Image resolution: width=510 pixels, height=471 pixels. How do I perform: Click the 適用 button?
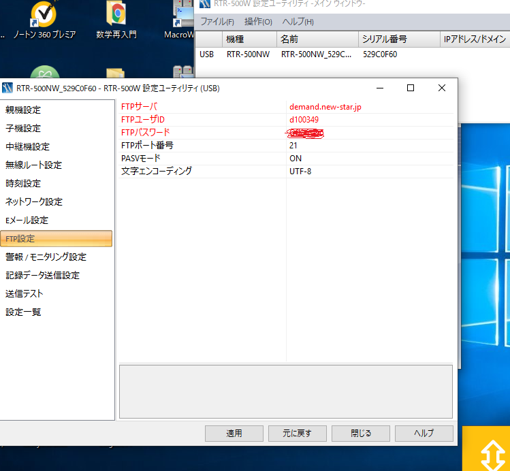[x=234, y=434]
